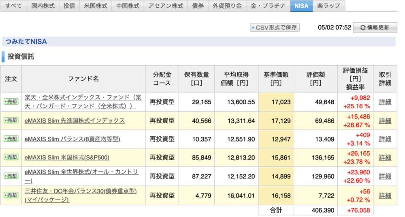This screenshot has width=405, height=217.
Task: Click the 平均取得価額 [円] column header
Action: (236, 79)
